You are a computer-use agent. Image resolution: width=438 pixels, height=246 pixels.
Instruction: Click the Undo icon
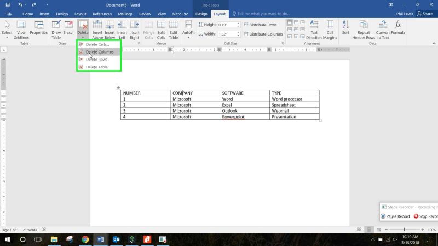(x=20, y=5)
